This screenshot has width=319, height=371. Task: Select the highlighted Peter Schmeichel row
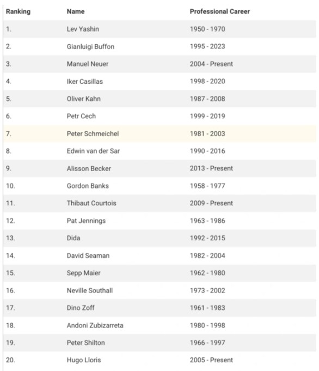(x=160, y=133)
